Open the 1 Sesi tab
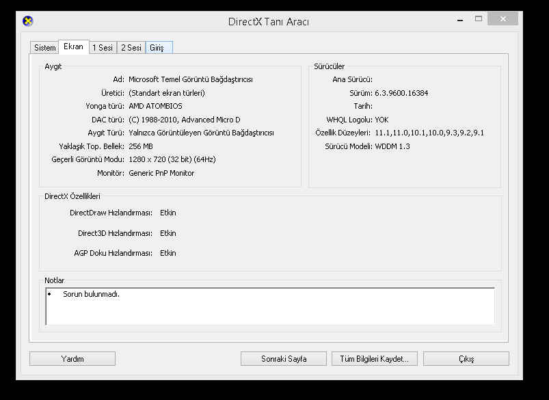Screen dimensions: 549x400 coord(103,48)
